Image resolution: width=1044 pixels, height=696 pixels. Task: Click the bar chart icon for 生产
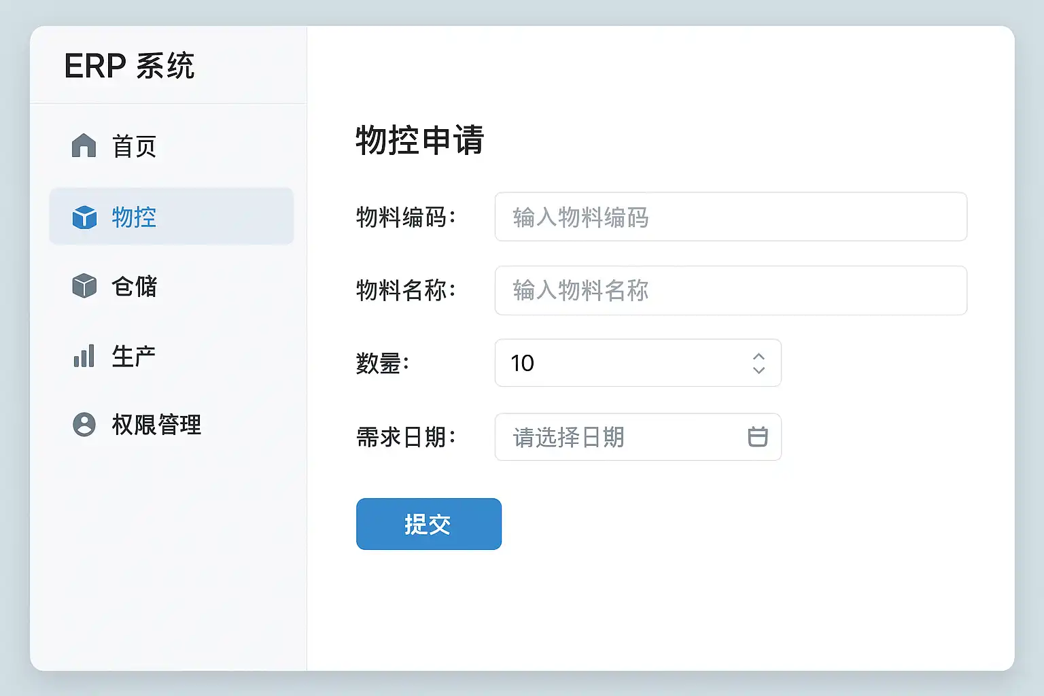(84, 356)
